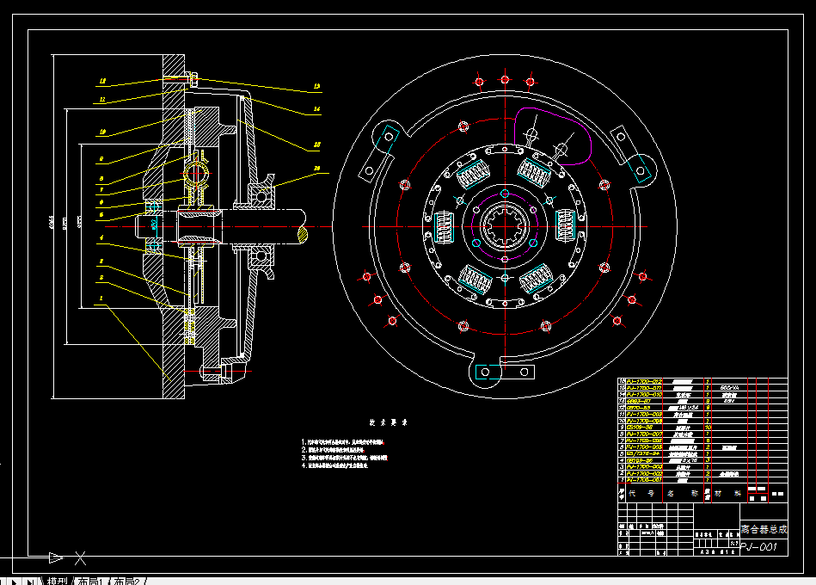Select the 技术要求 heading text
The image size is (816, 585).
click(389, 422)
